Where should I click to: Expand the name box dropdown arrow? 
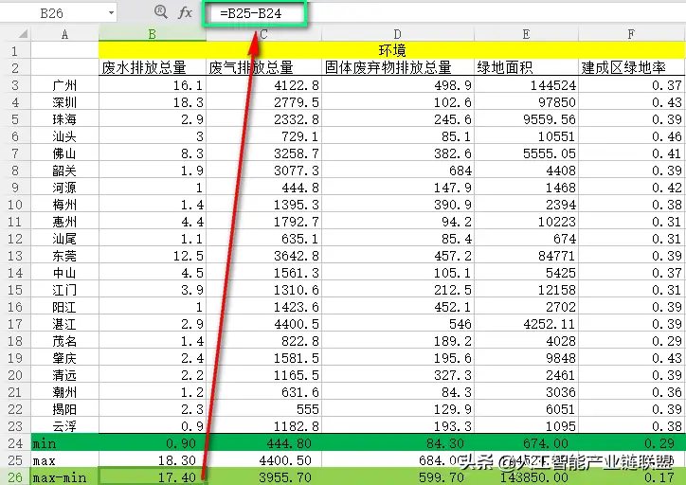coord(112,13)
